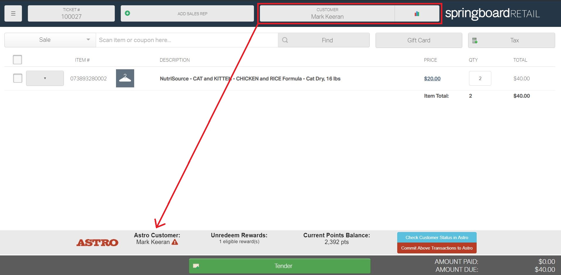Screen dimensions: 561x275
Task: Click the PRICE column header
Action: [x=430, y=60]
